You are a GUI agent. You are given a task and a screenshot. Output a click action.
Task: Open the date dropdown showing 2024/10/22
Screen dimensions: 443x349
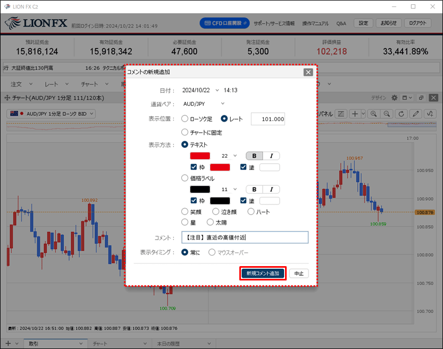[x=217, y=90]
